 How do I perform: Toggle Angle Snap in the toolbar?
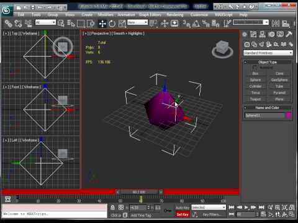click(196, 24)
